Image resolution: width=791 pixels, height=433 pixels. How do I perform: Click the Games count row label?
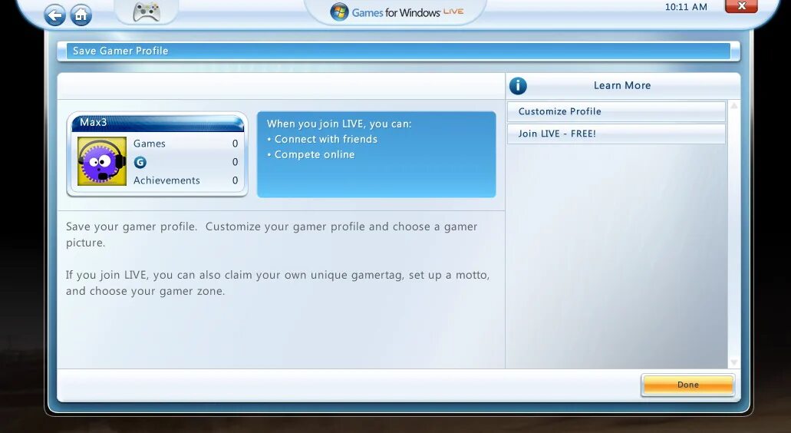tap(150, 144)
